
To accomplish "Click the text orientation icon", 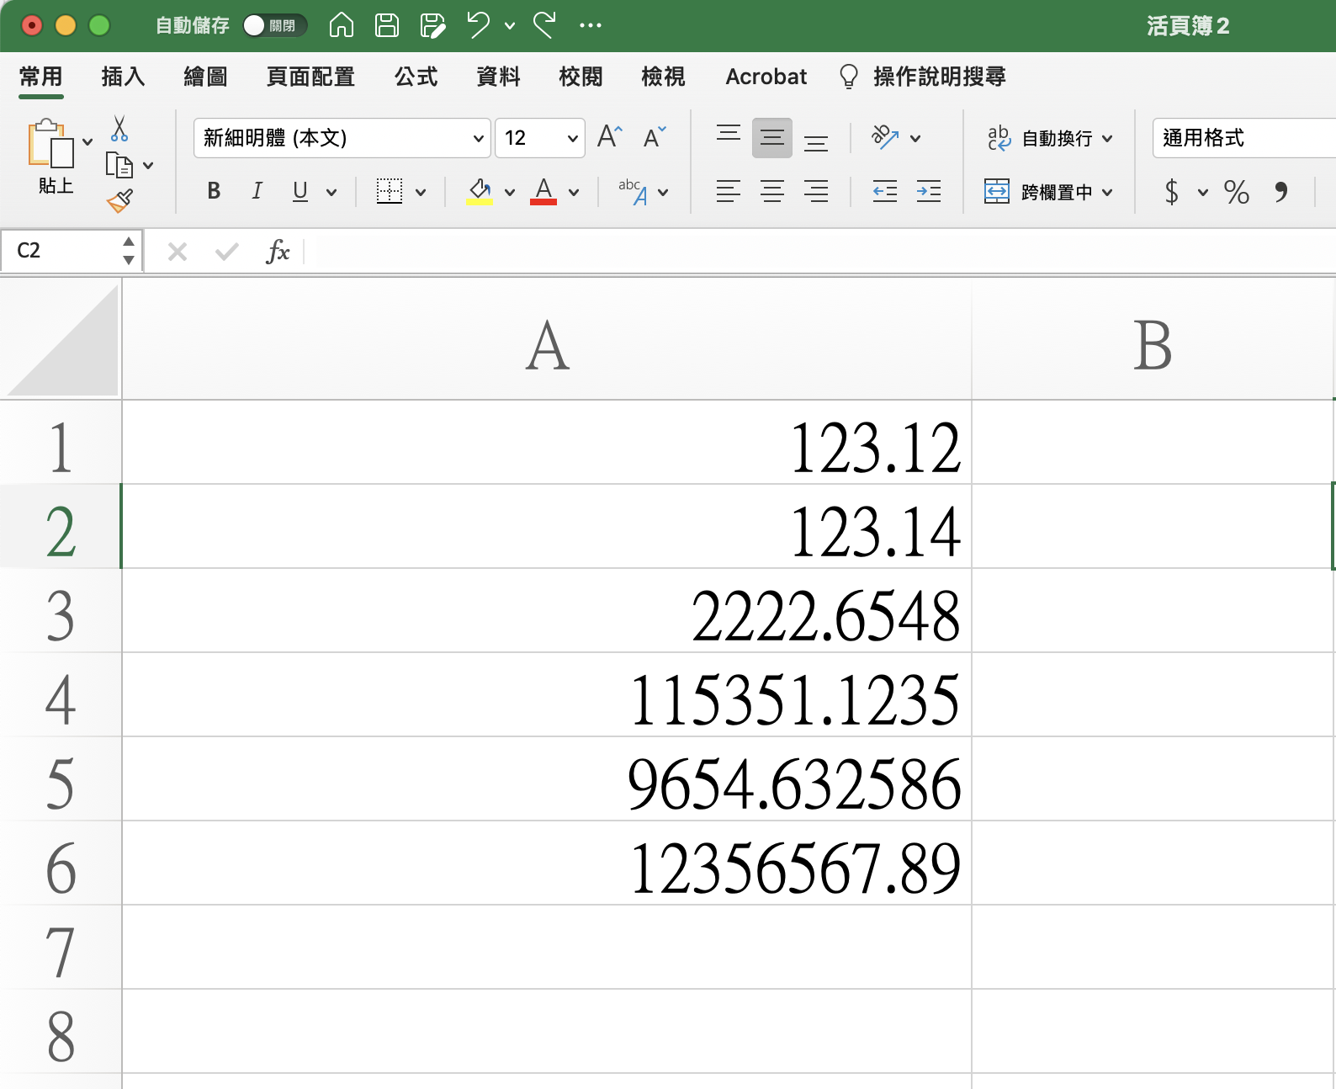I will (x=885, y=137).
